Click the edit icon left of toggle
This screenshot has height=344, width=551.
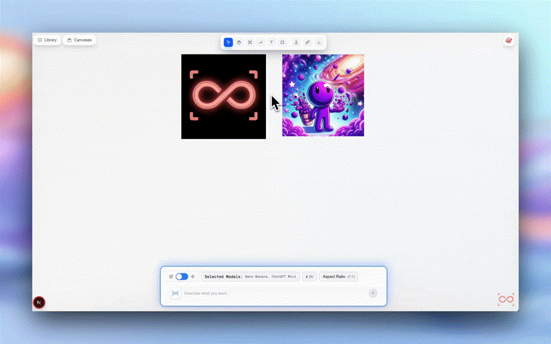[171, 276]
